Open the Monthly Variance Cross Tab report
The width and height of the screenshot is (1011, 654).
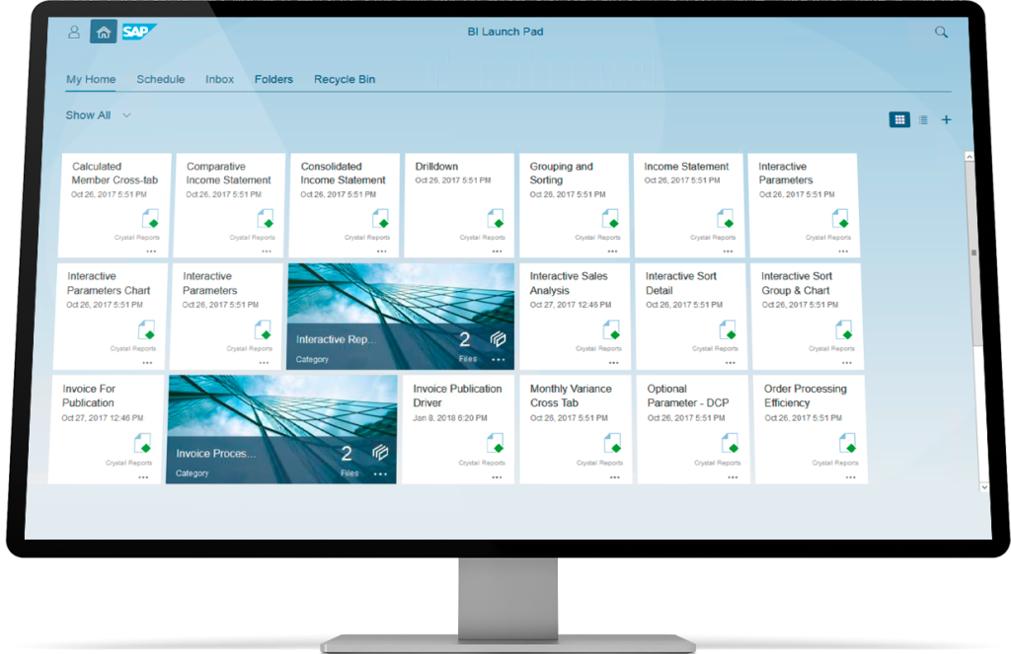tap(570, 396)
